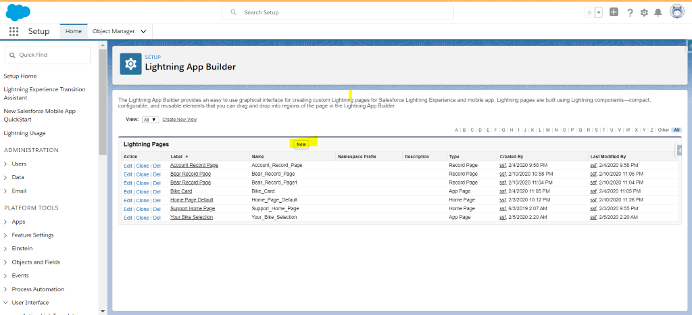Open the global actions plus icon
This screenshot has width=692, height=315.
pyautogui.click(x=614, y=12)
